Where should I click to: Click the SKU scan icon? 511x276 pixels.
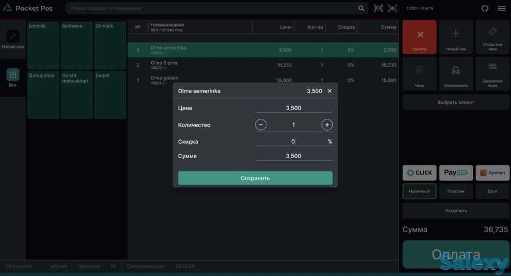[x=392, y=8]
